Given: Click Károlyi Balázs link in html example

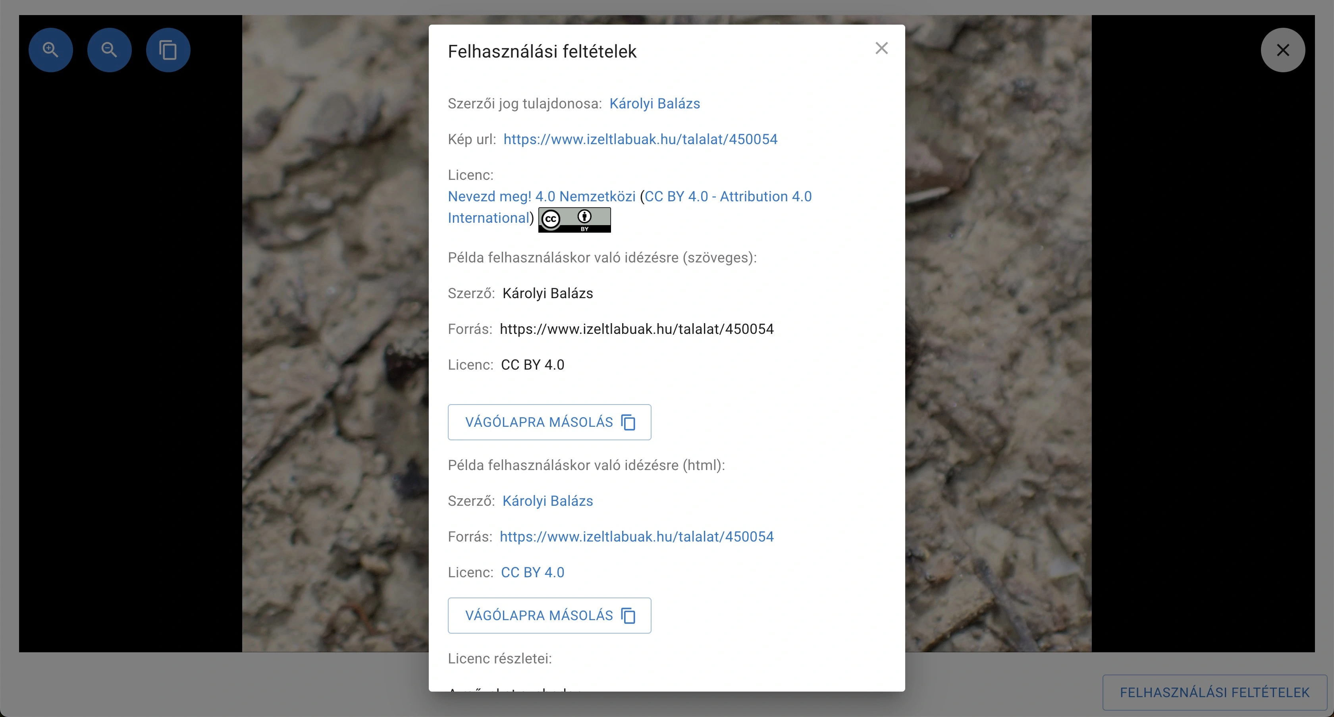Looking at the screenshot, I should coord(547,501).
